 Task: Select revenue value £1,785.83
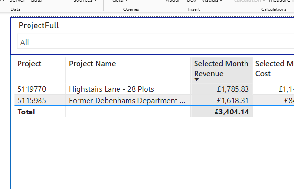tap(233, 89)
